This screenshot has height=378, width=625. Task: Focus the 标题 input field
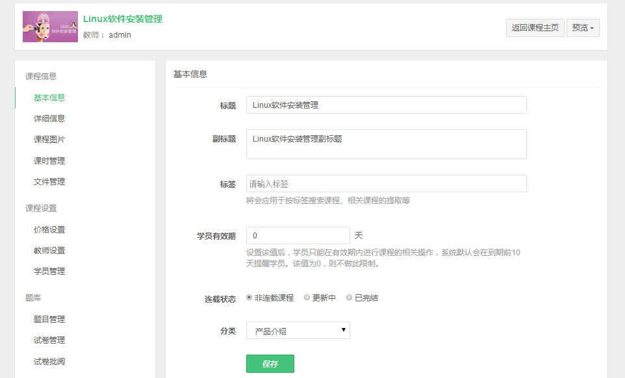click(387, 105)
